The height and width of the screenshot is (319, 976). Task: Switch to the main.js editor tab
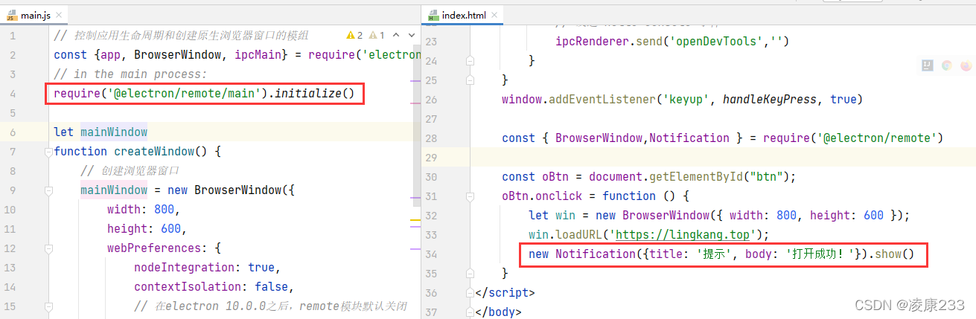click(34, 14)
